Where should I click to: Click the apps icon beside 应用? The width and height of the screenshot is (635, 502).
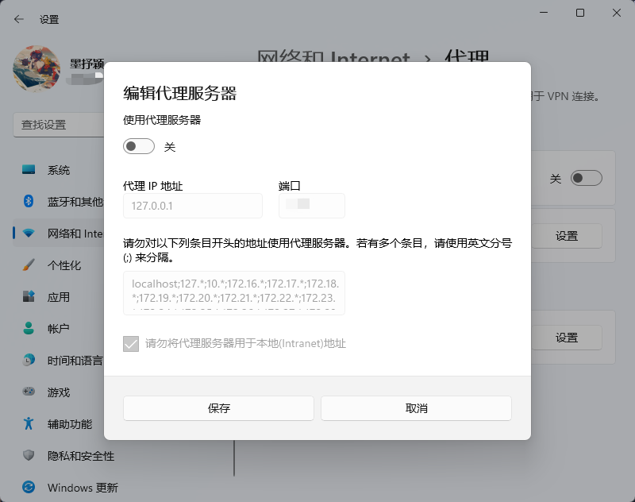[29, 296]
